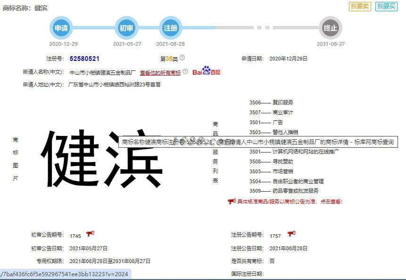Click the date 2021年08月28日 under 注册公告日期
This screenshot has height=280, width=406.
pos(288,248)
